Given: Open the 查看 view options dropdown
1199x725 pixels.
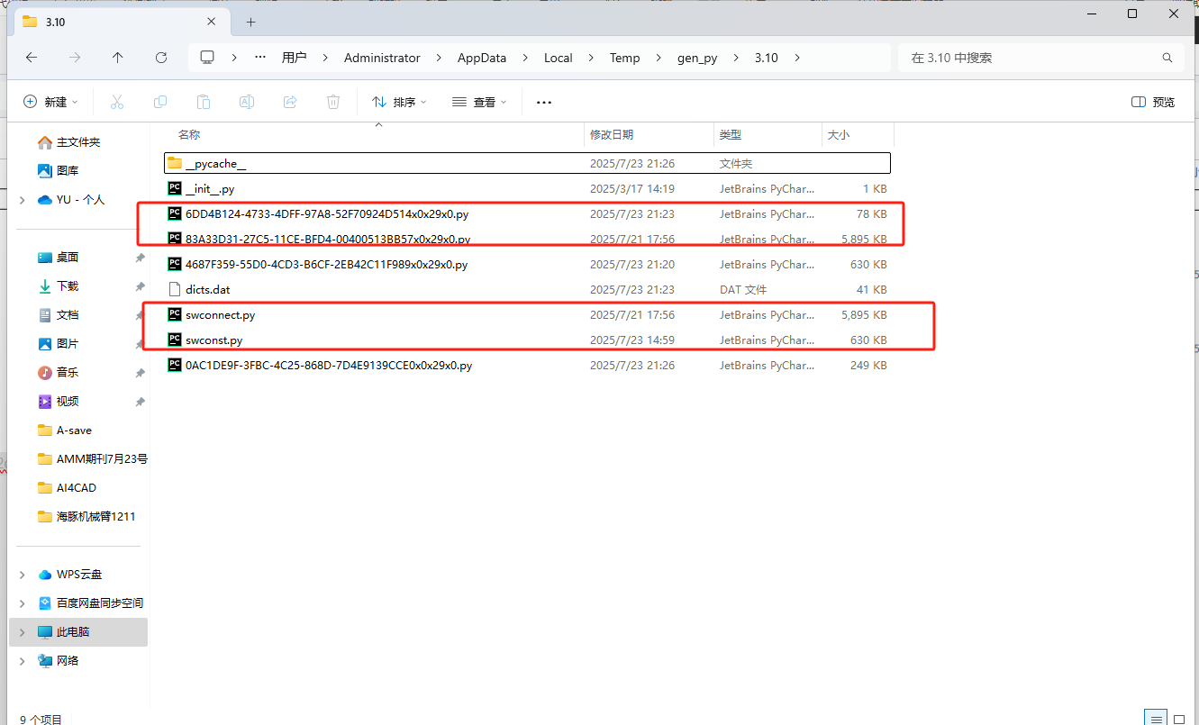Looking at the screenshot, I should [x=479, y=101].
